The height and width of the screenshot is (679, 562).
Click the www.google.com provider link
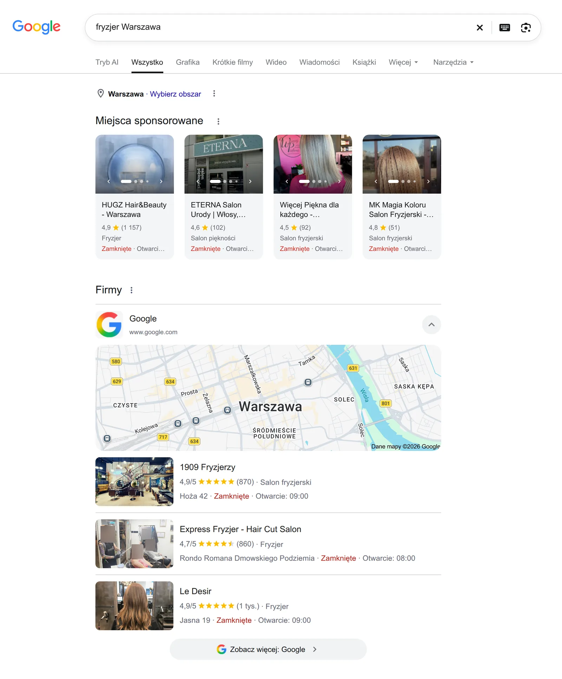tap(153, 332)
